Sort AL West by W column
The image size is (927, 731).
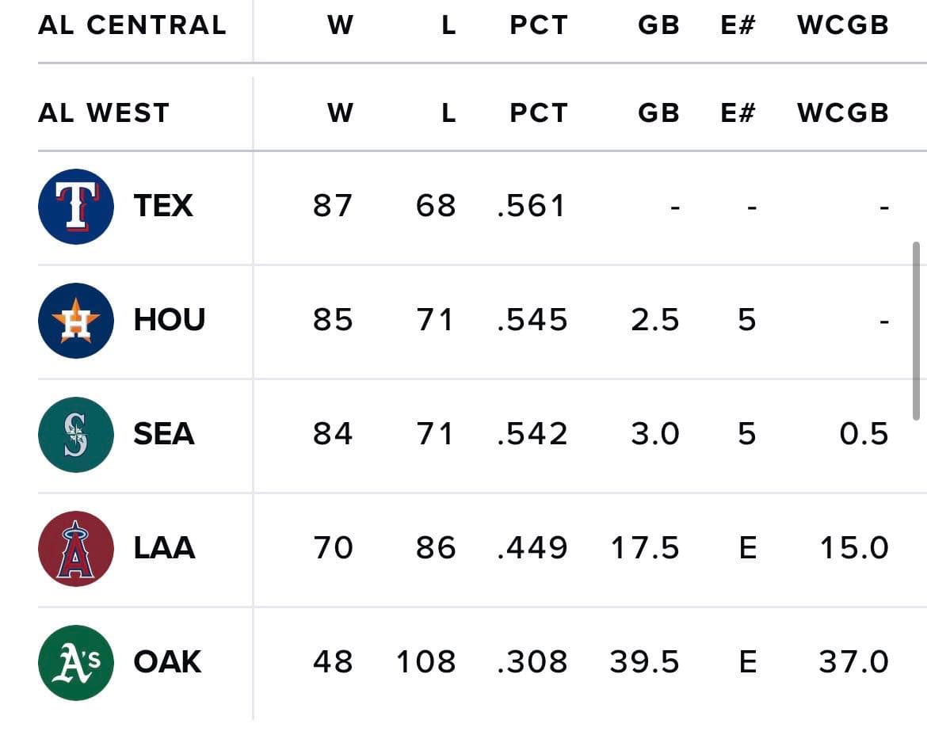pos(341,113)
